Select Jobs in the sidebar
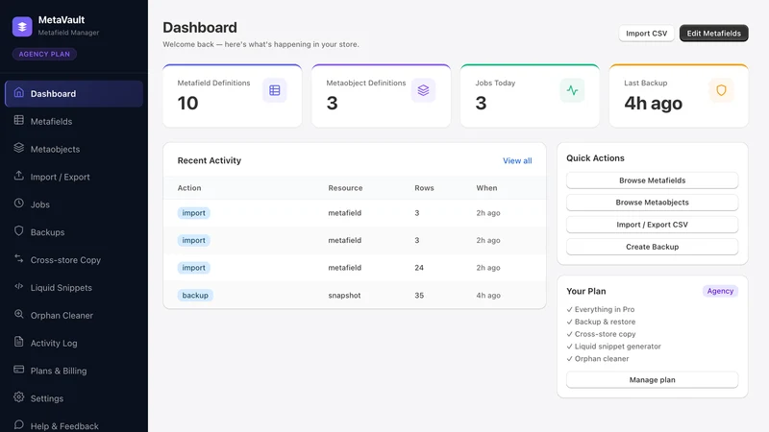 [x=74, y=204]
